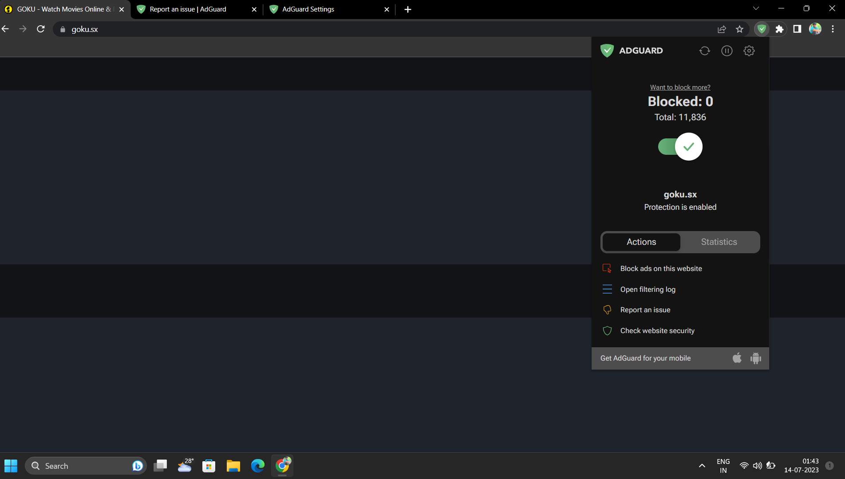Expand hidden icons in the system tray

click(702, 466)
